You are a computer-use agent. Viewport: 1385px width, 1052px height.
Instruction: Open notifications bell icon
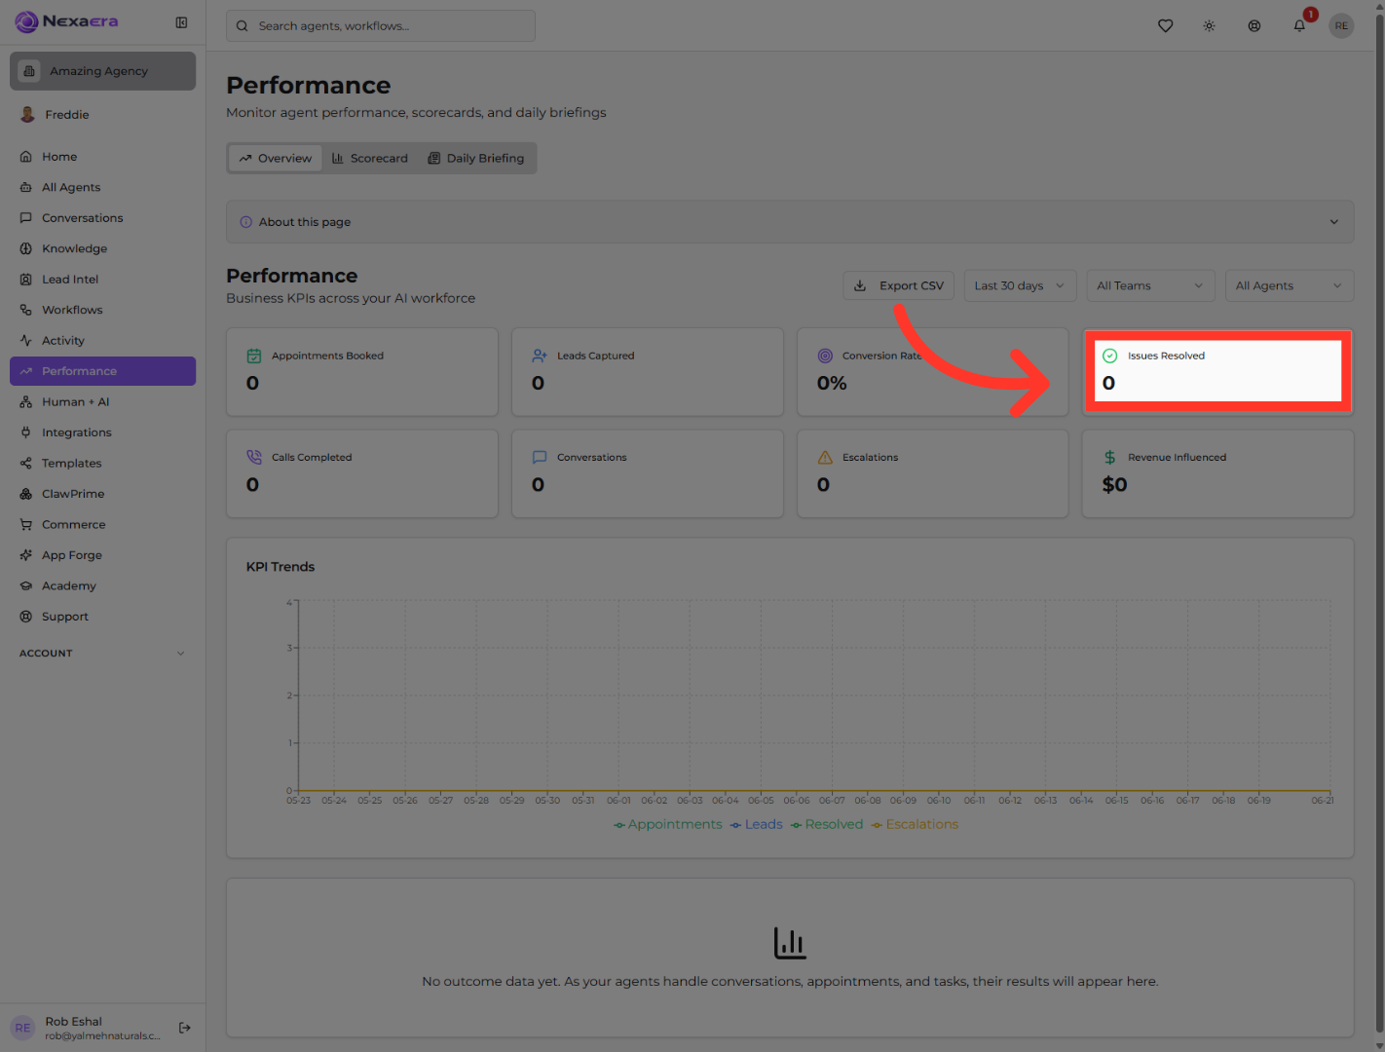1299,26
